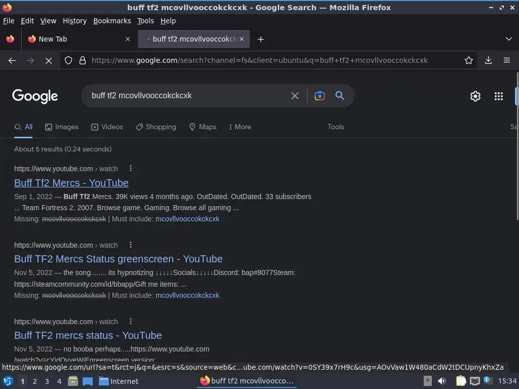
Task: Open the volume control in tray
Action: (x=442, y=381)
